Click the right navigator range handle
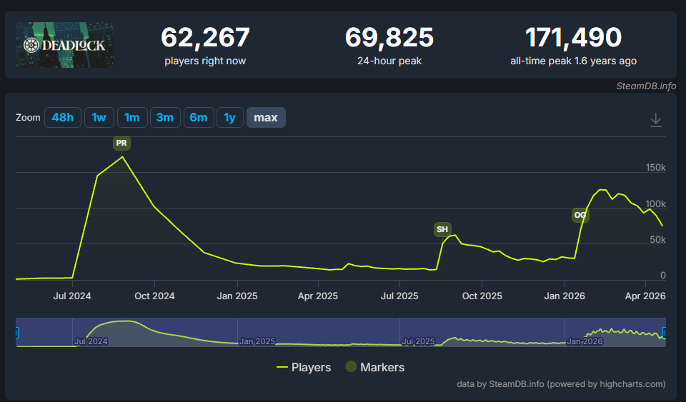This screenshot has height=402, width=686. pyautogui.click(x=664, y=333)
